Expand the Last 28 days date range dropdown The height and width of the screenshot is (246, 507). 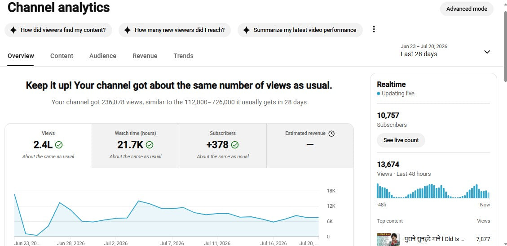tap(445, 51)
